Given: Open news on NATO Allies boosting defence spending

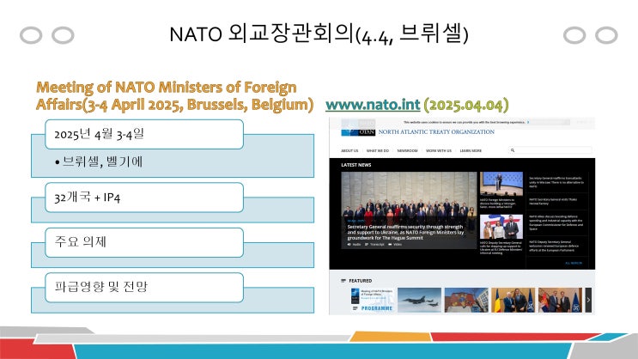Looking at the screenshot, I should [x=556, y=222].
